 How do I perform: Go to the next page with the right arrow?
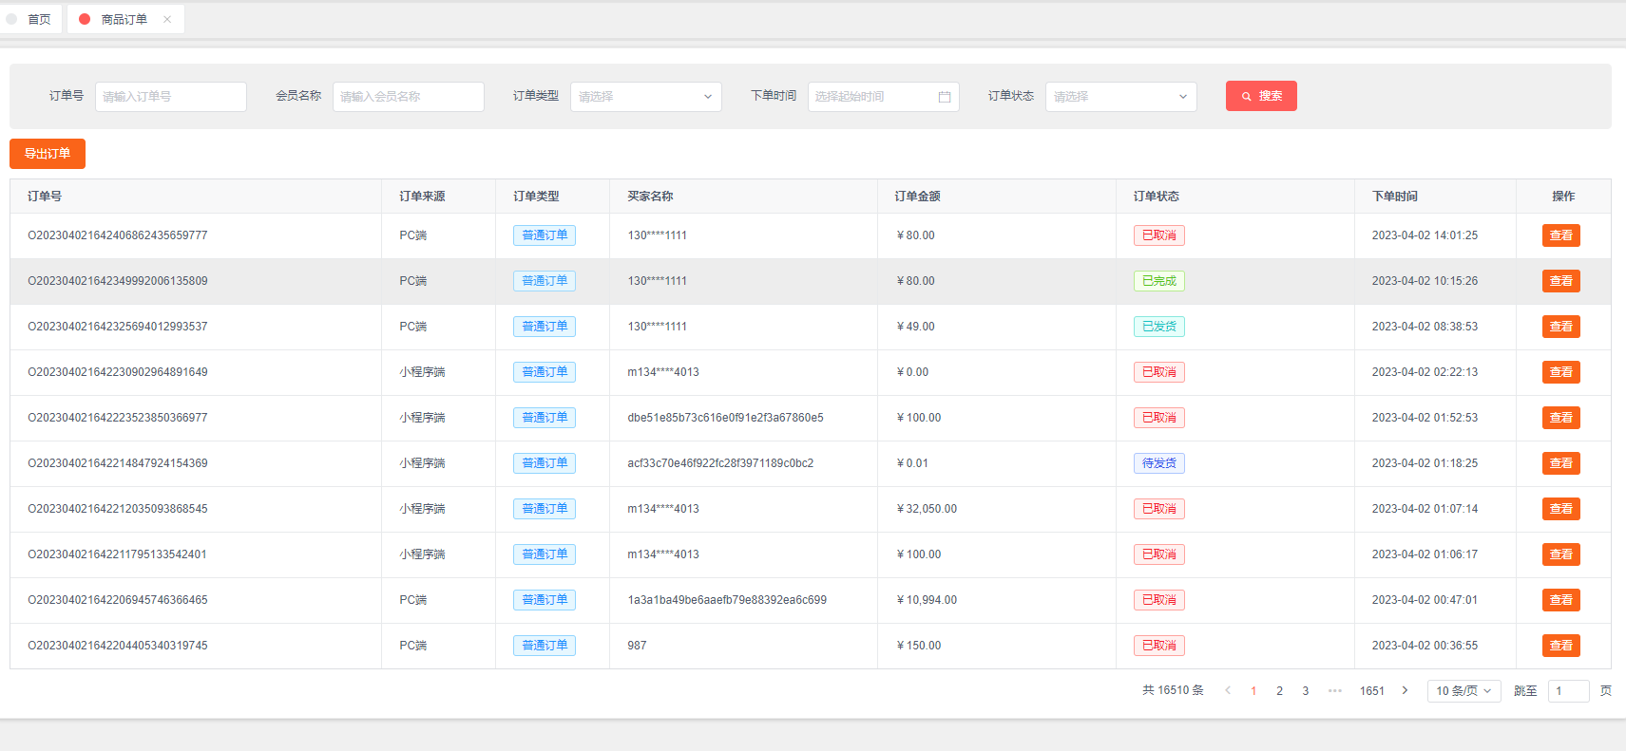tap(1405, 690)
